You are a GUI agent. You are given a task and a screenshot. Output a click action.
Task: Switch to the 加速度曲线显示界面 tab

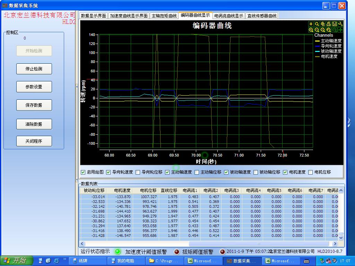(129, 16)
